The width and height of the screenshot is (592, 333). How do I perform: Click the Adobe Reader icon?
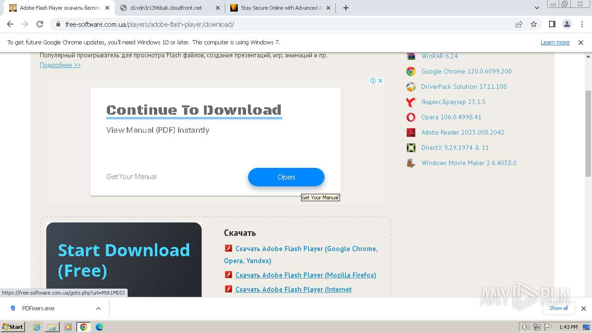[x=411, y=132]
